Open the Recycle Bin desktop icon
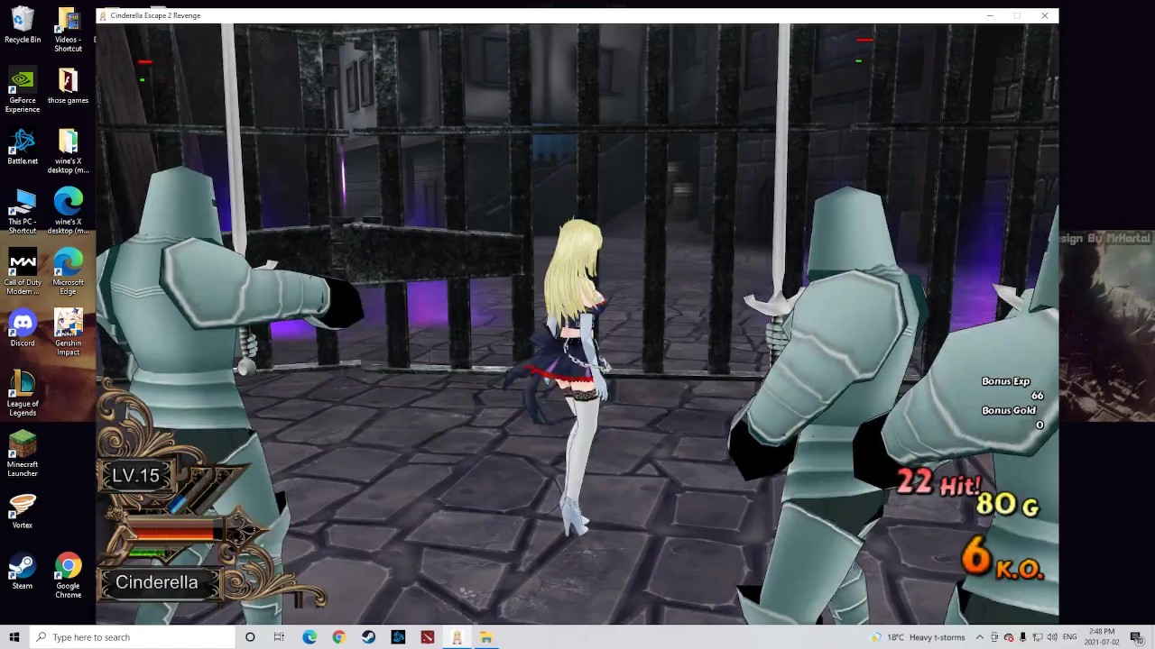 point(23,26)
